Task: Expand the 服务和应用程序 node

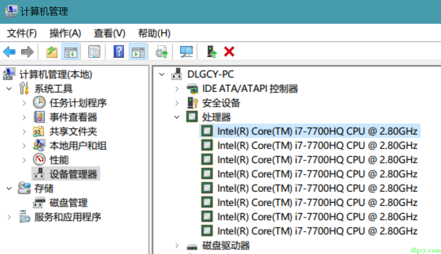Action: [9, 217]
